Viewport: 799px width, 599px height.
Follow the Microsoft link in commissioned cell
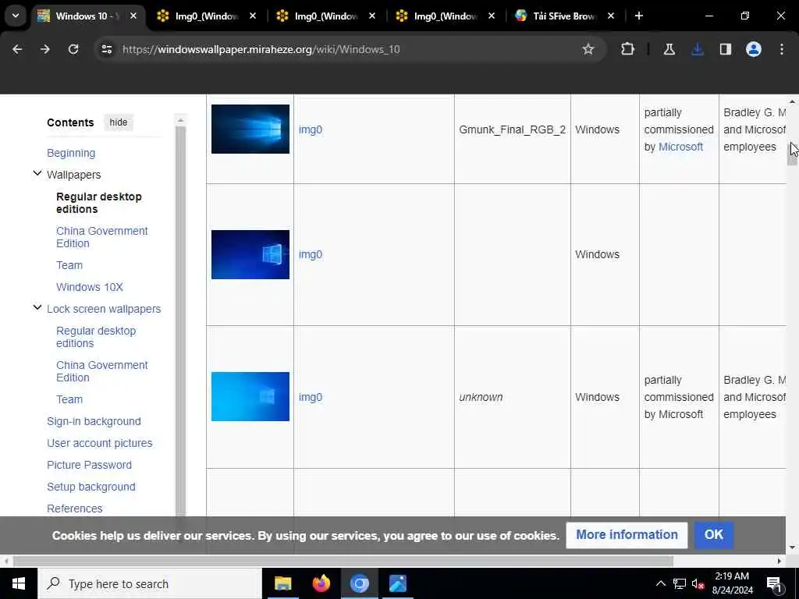pos(680,147)
